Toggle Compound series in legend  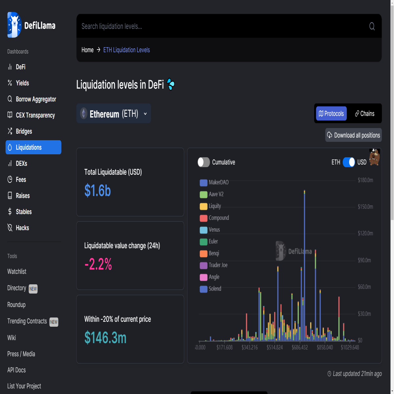tap(214, 218)
